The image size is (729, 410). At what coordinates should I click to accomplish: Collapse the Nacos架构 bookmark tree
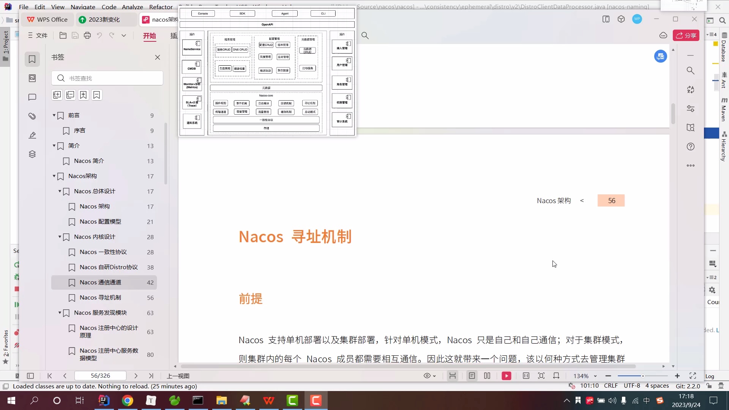[54, 176]
